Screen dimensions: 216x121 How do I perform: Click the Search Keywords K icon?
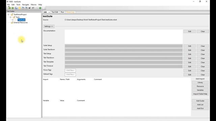[30, 8]
